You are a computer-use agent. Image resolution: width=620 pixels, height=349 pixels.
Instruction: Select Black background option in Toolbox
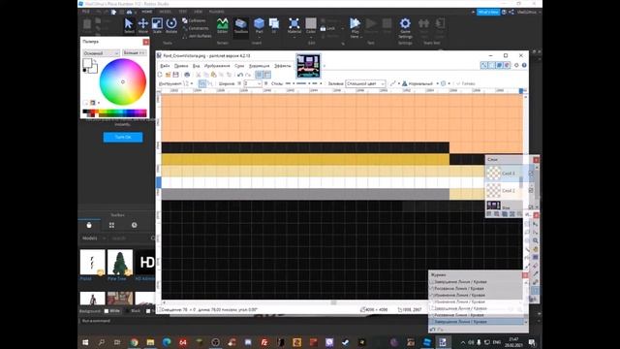(x=133, y=311)
